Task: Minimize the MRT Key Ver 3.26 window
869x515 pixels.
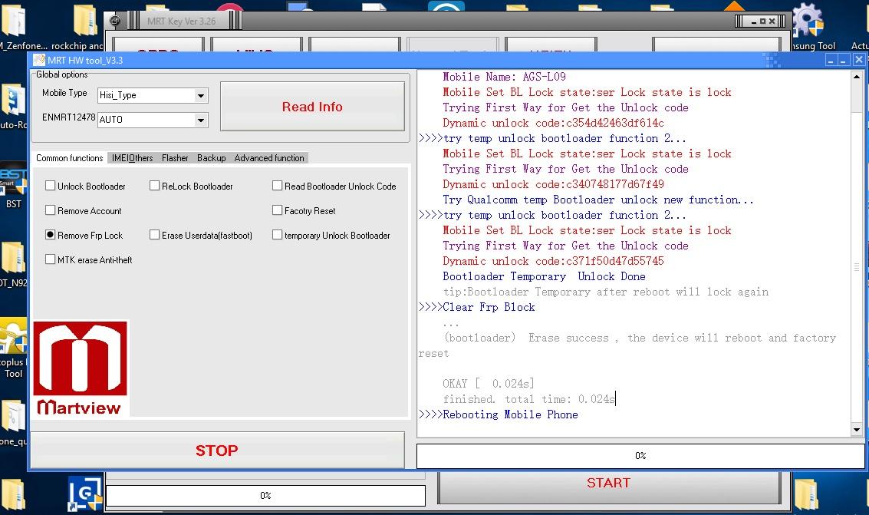Action: point(754,21)
